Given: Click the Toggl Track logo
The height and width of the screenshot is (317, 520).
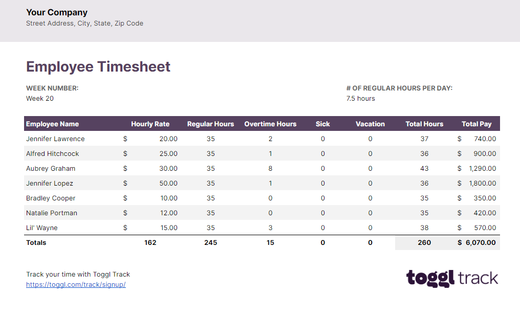Looking at the screenshot, I should 452,279.
